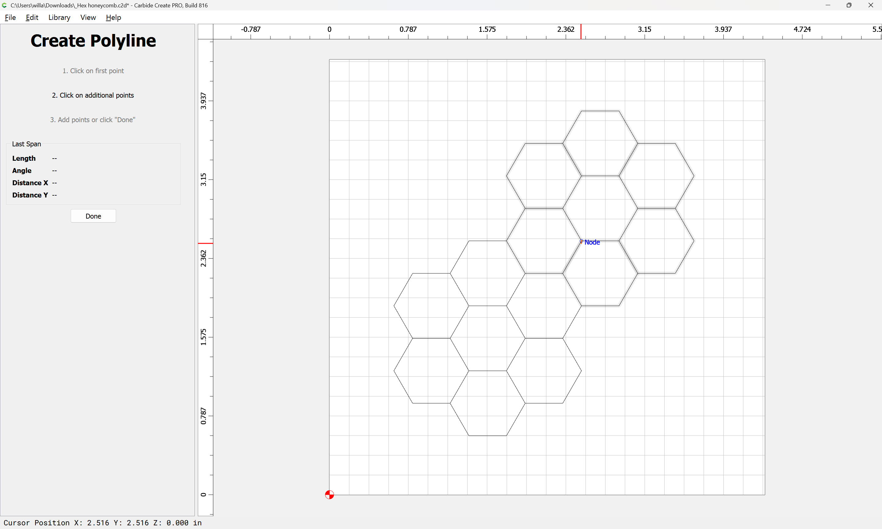Click the Carbide Create app icon in title bar
This screenshot has height=529, width=882.
(x=5, y=5)
